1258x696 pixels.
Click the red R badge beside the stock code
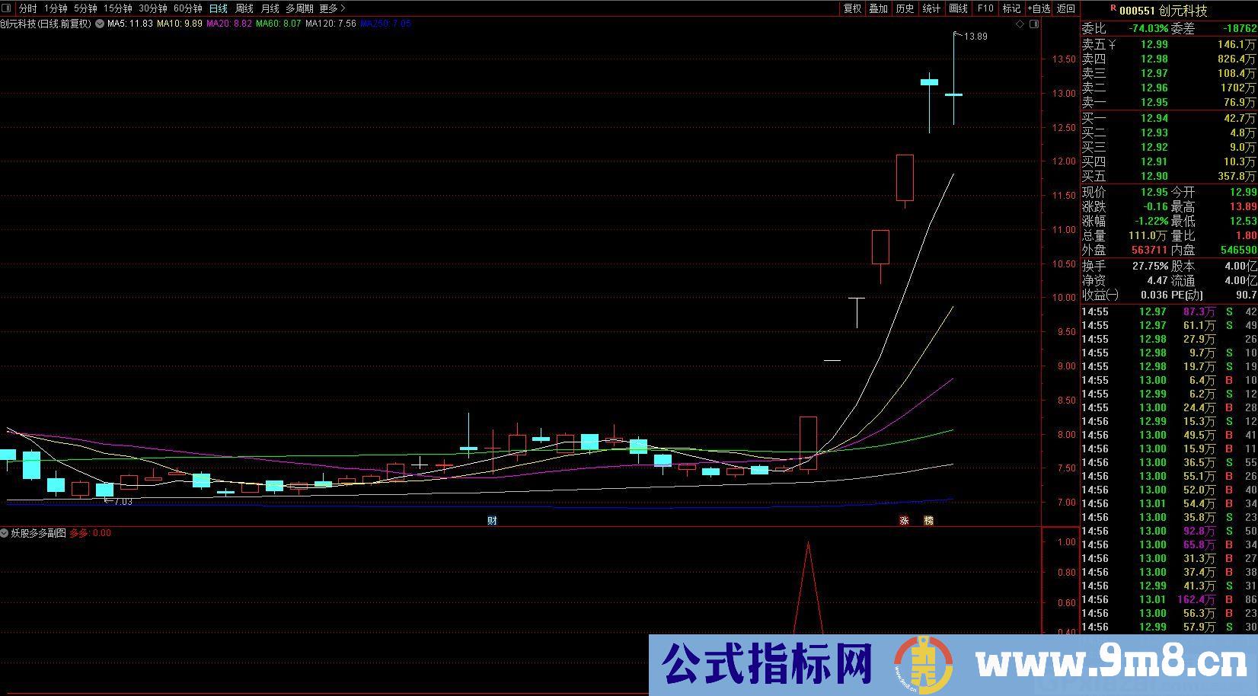click(1113, 8)
